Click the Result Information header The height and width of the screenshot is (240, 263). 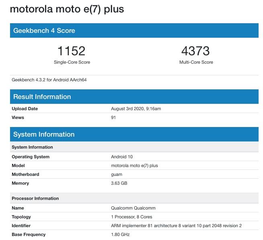134,97
